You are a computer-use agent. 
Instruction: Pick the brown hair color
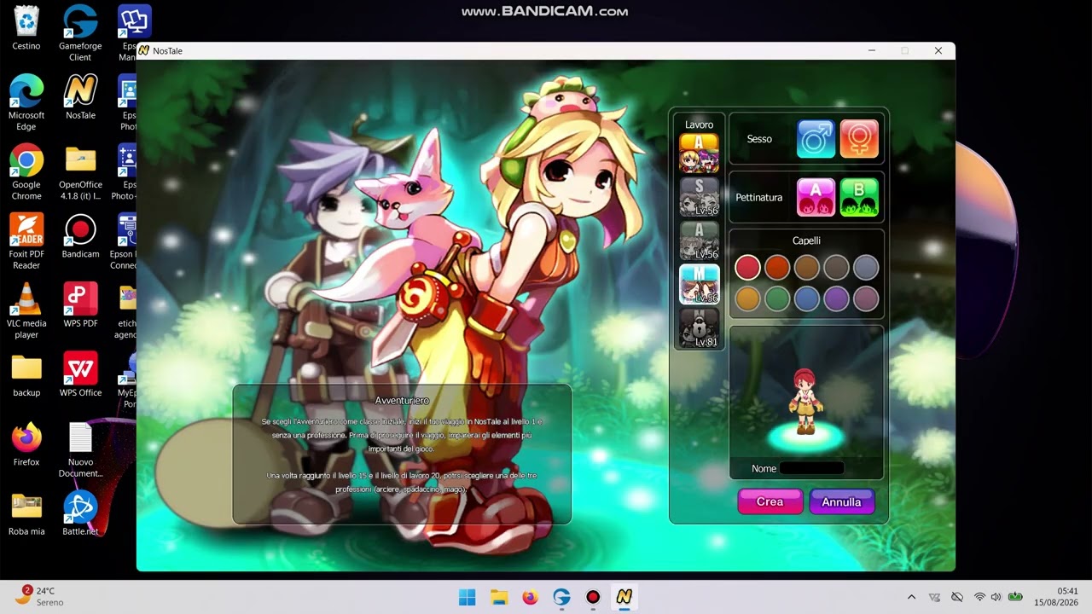click(807, 268)
